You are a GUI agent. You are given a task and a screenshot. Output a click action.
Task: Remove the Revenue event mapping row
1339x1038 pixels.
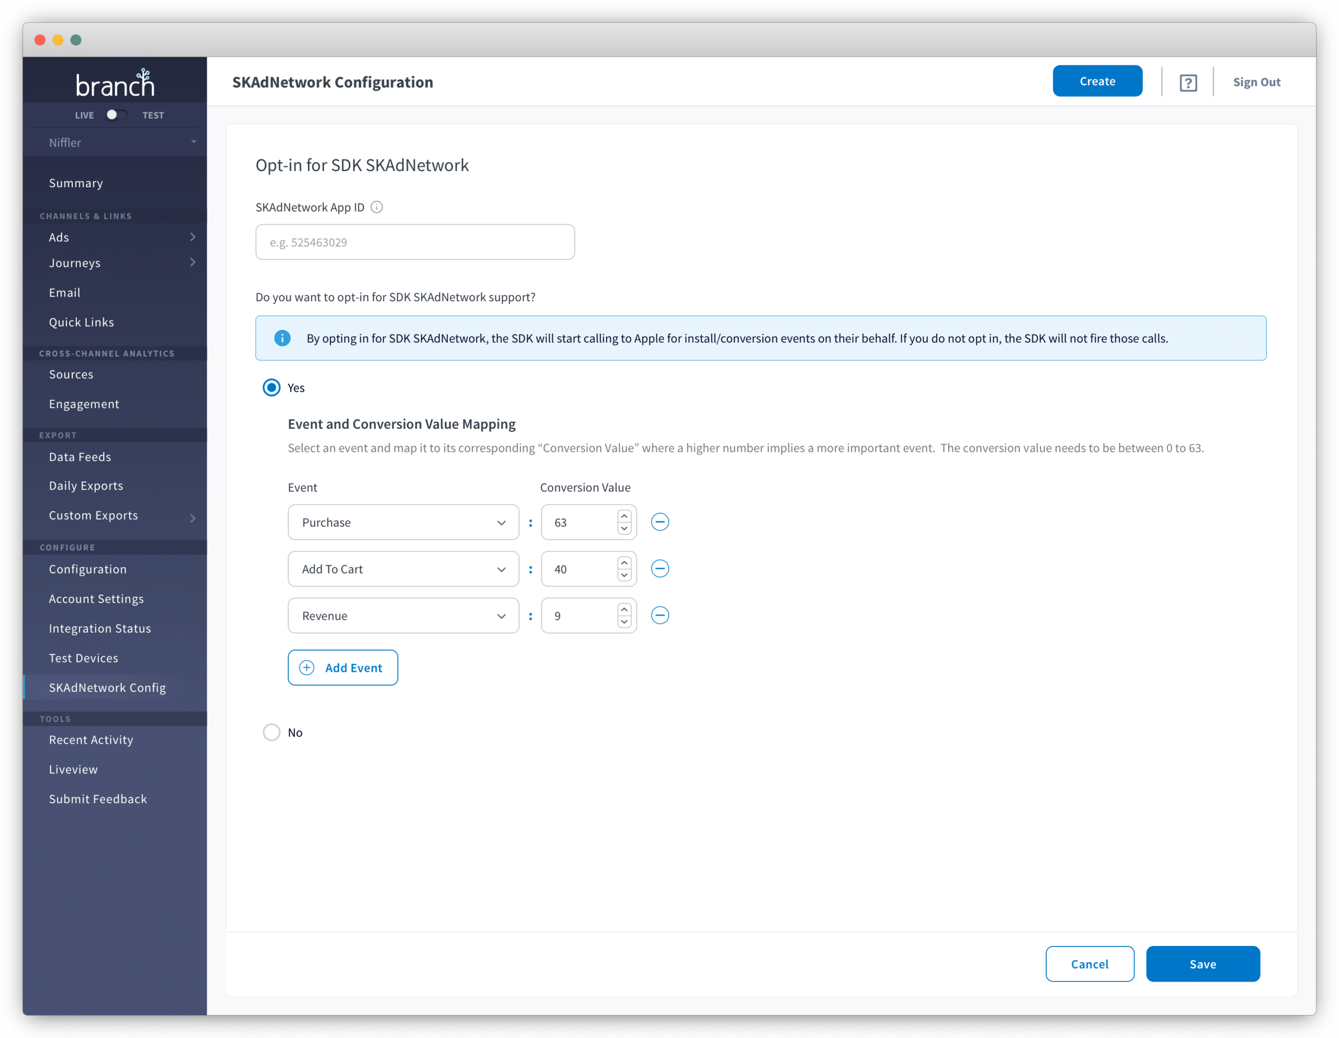[x=660, y=615]
